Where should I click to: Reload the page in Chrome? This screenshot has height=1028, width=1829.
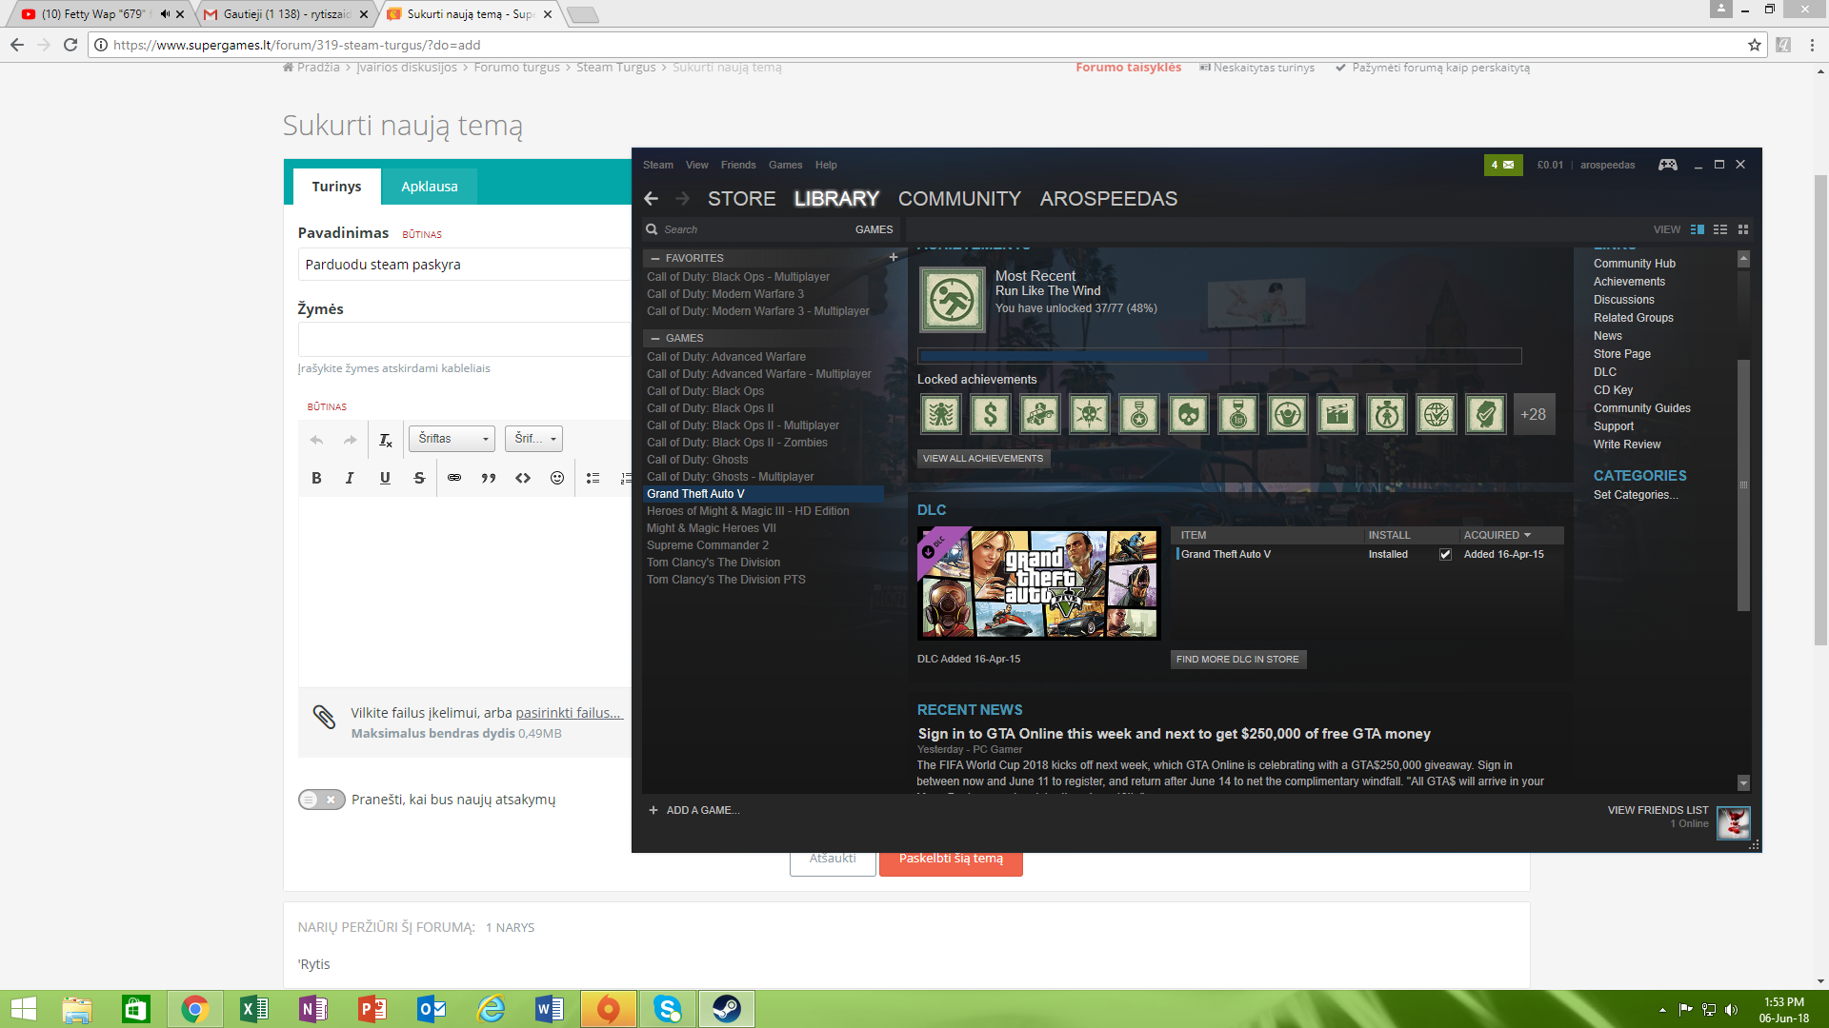click(x=70, y=45)
